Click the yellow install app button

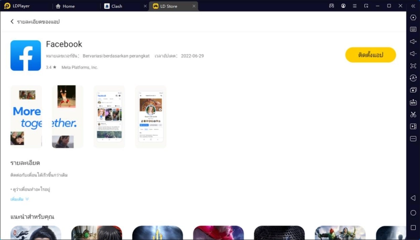pyautogui.click(x=371, y=55)
